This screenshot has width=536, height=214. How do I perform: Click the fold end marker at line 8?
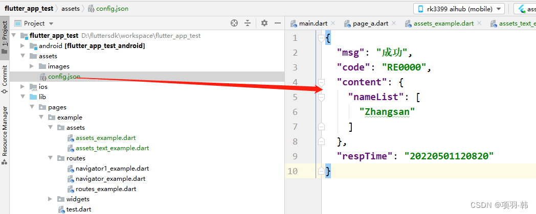click(x=321, y=141)
